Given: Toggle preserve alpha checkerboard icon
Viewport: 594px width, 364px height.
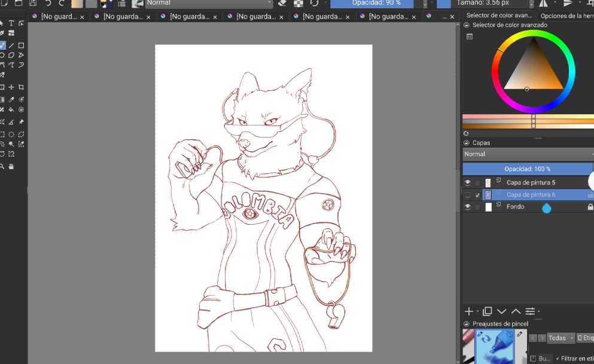Looking at the screenshot, I should (x=298, y=4).
